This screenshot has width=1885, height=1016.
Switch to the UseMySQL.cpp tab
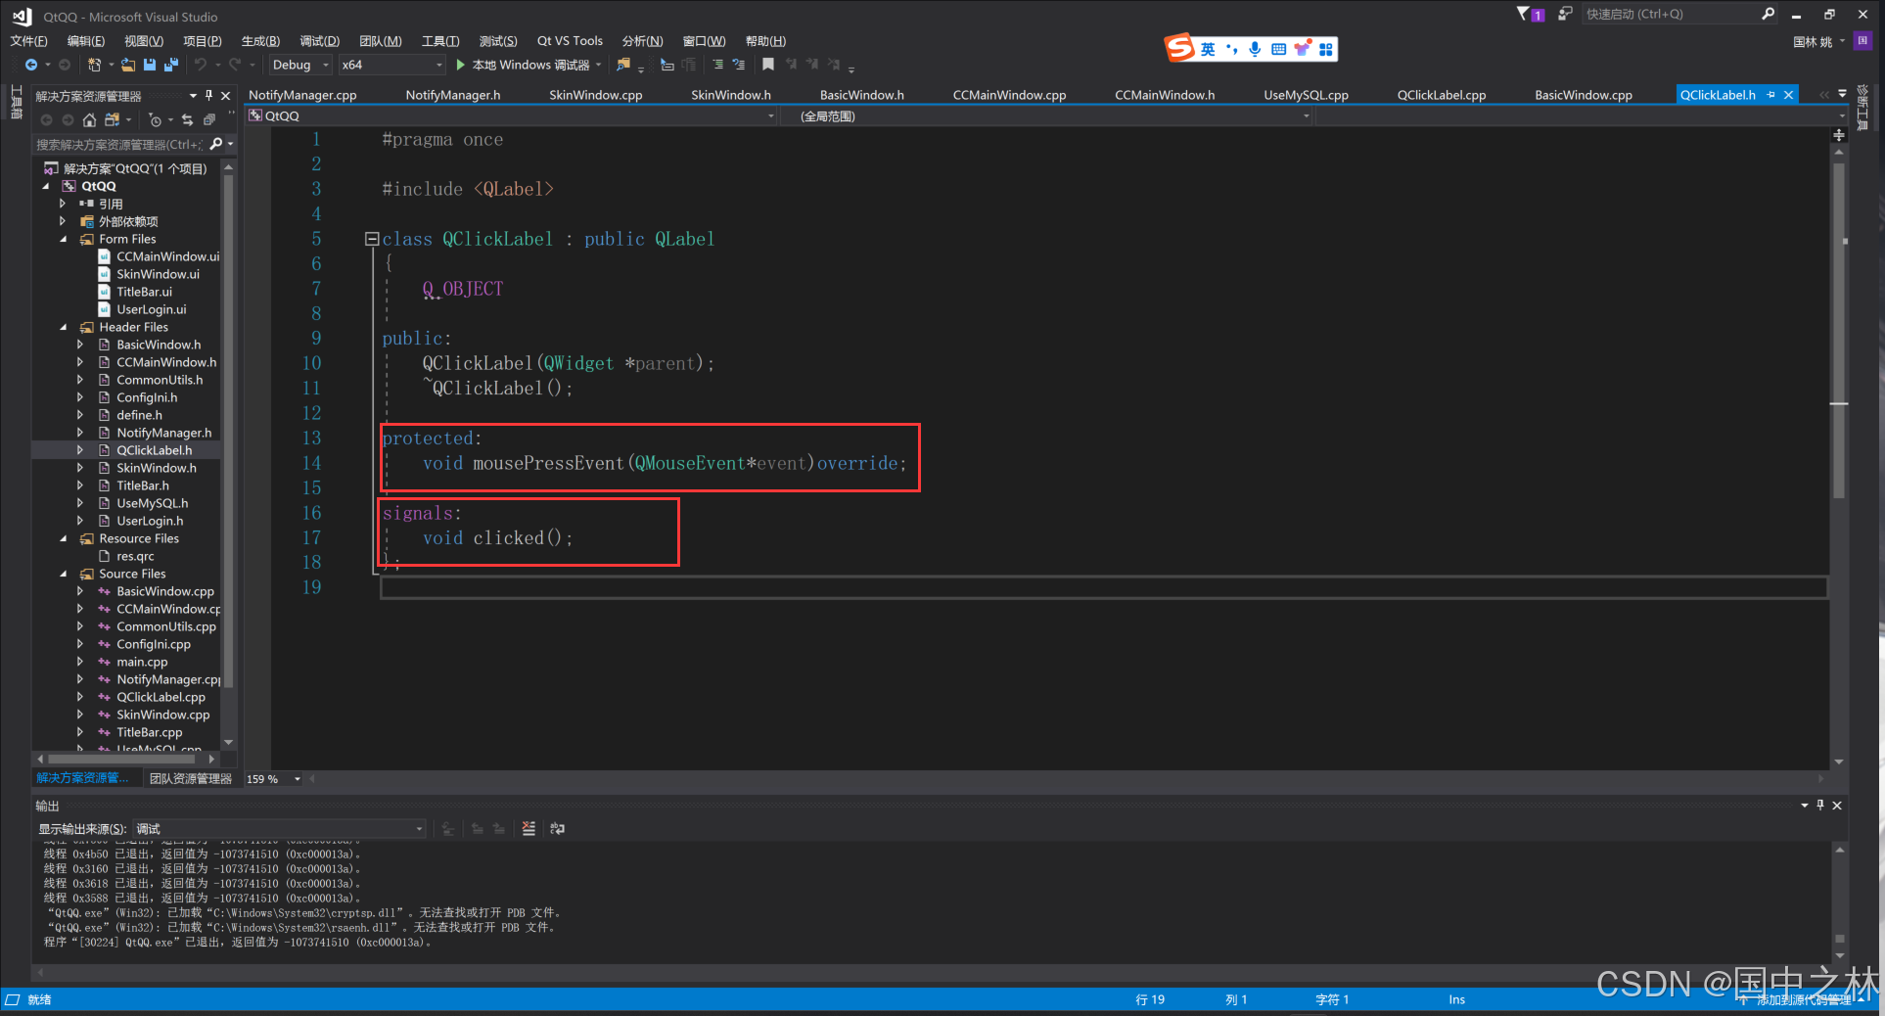[1306, 95]
